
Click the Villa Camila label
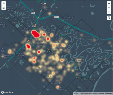(x=78, y=32)
